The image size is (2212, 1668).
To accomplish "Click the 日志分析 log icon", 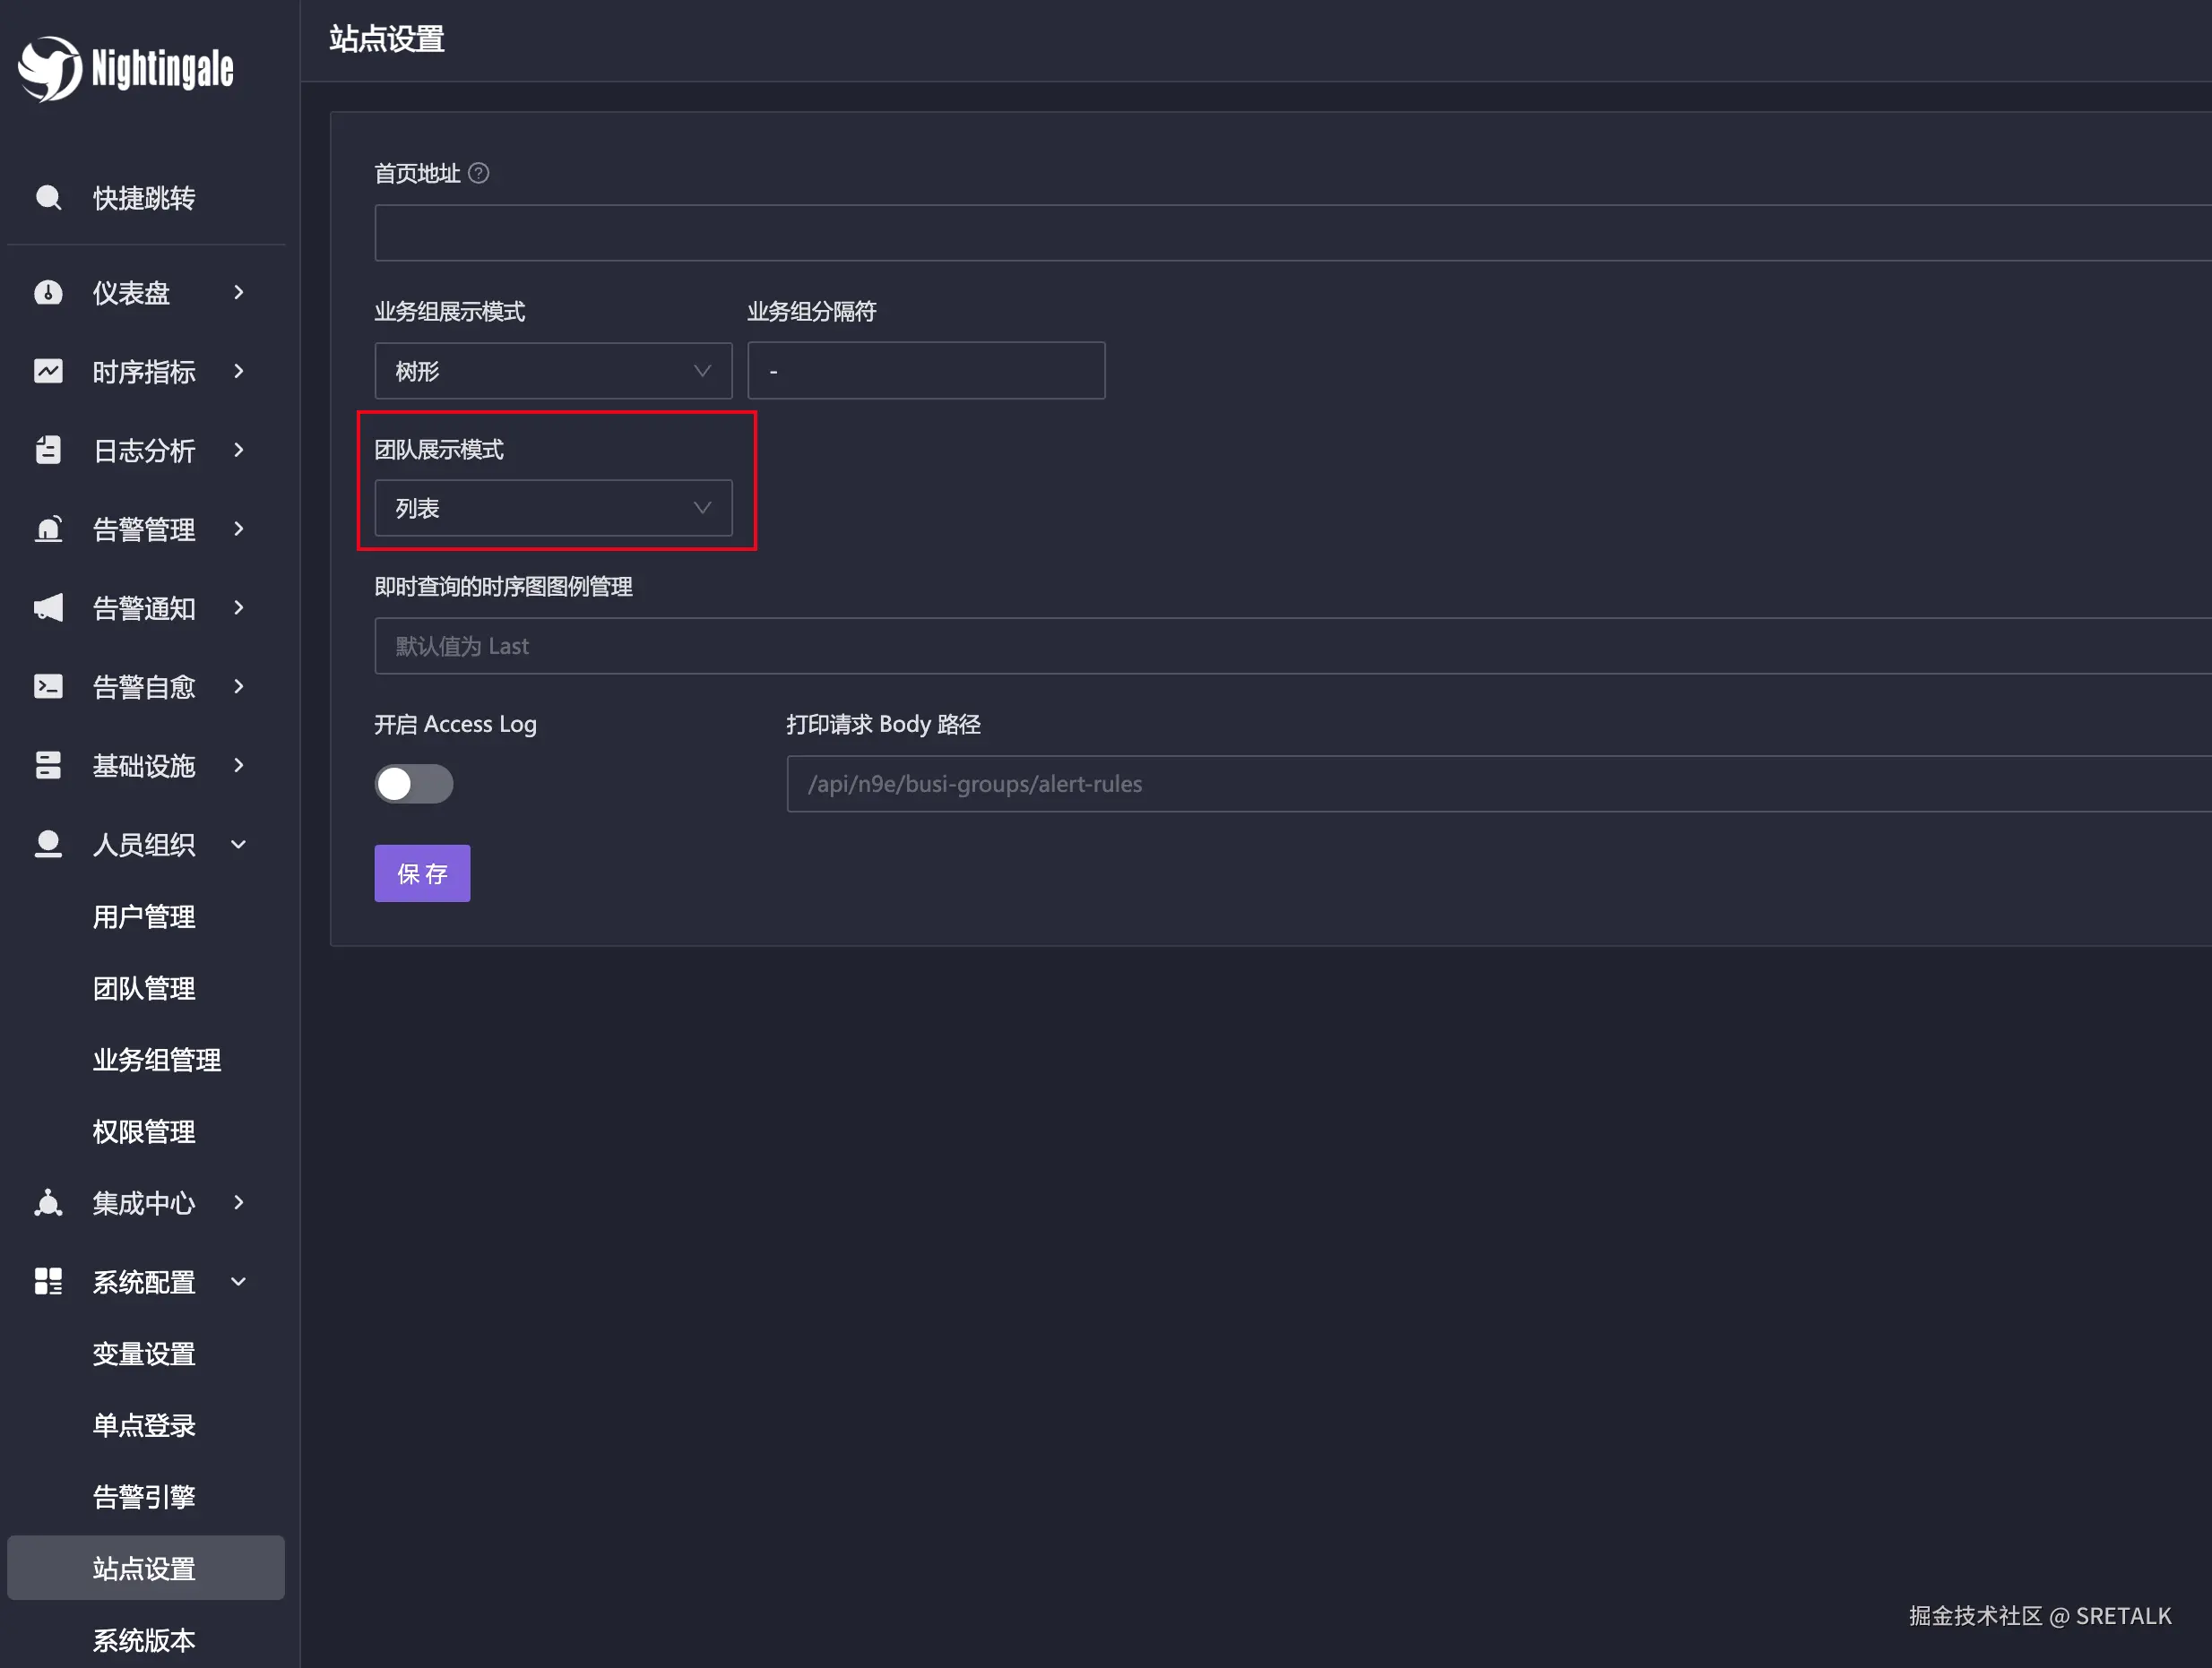I will (x=48, y=451).
